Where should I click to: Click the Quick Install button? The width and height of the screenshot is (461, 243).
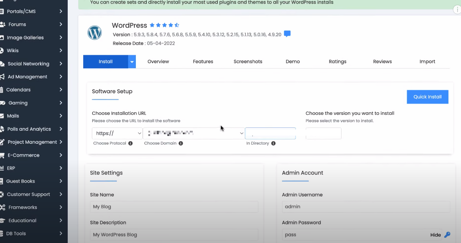pos(427,97)
